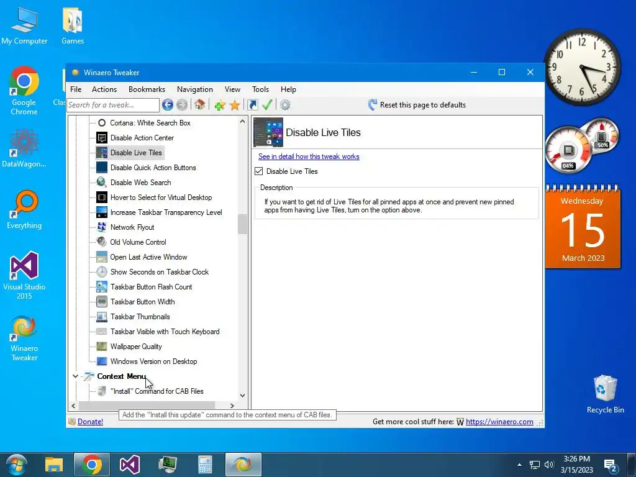This screenshot has height=477, width=636.
Task: Click the tree horizontal scrollbar thumb
Action: [147, 406]
